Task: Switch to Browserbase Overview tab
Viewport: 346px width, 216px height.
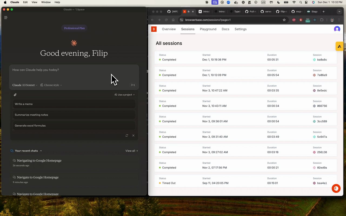Action: 169,29
